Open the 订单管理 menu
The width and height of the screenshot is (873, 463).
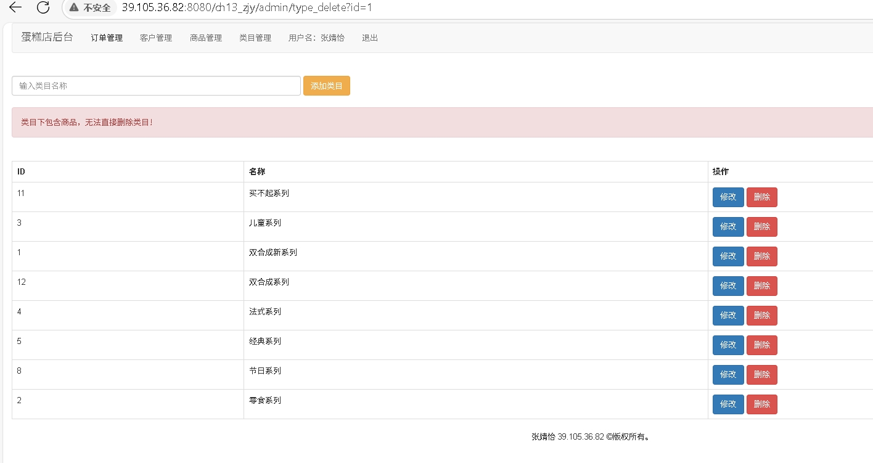tap(107, 38)
